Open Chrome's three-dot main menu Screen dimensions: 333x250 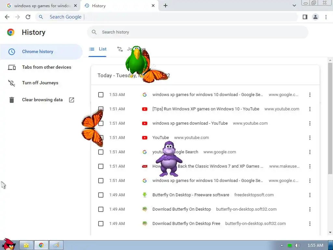[x=326, y=17]
